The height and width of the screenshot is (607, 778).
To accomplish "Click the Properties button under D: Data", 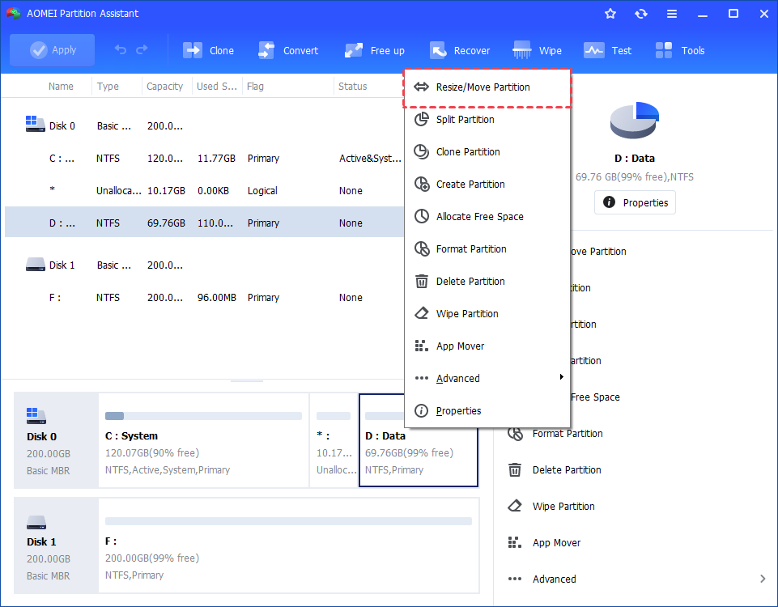I will [x=635, y=203].
